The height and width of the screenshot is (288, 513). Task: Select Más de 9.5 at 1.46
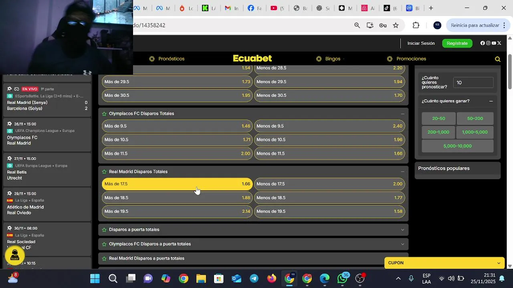177,126
